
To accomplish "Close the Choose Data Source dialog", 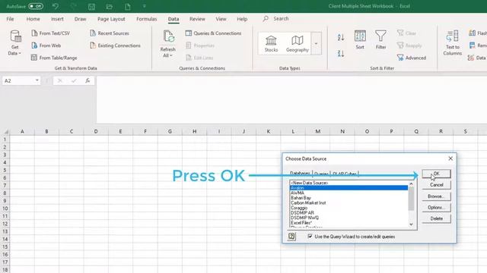I will point(450,158).
